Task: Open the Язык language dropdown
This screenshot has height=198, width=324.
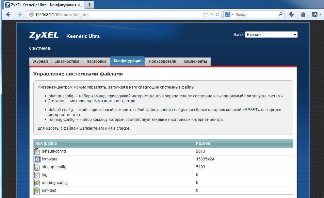Action: pyautogui.click(x=271, y=35)
